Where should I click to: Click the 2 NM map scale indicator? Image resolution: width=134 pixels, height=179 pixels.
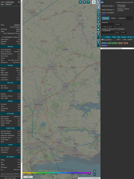click(28, 177)
